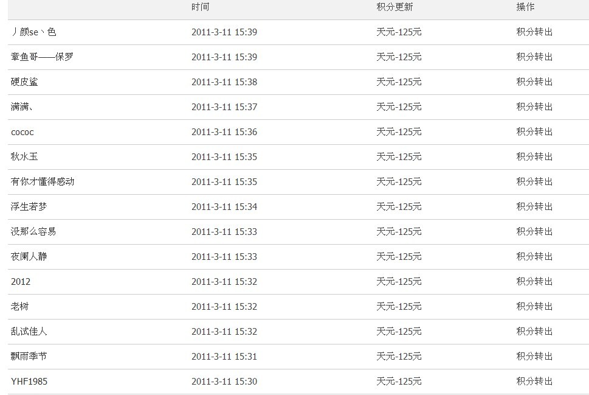The height and width of the screenshot is (395, 589).
Task: Click the username 2012
Action: coord(21,282)
